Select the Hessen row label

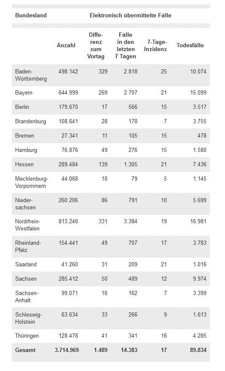(x=24, y=165)
